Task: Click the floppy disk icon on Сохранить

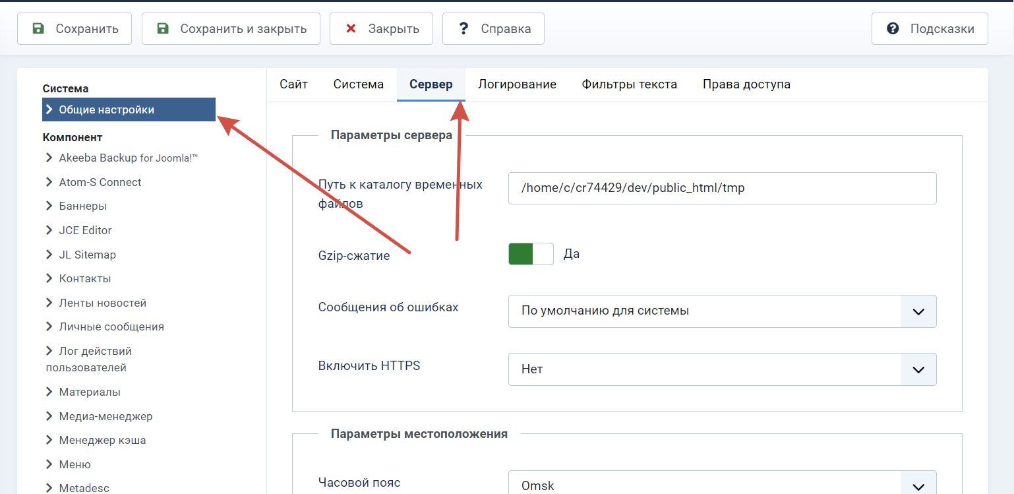Action: [39, 28]
